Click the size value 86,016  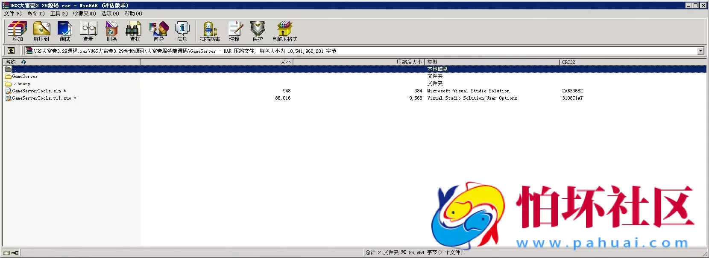tap(283, 98)
